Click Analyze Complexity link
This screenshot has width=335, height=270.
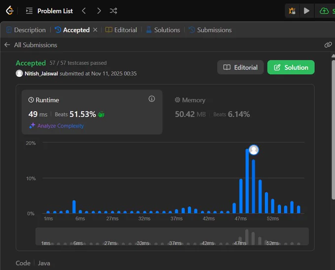[x=61, y=126]
